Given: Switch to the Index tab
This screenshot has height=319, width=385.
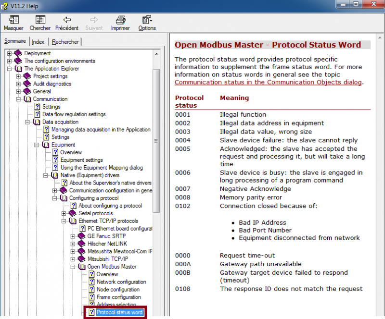Looking at the screenshot, I should pyautogui.click(x=38, y=42).
